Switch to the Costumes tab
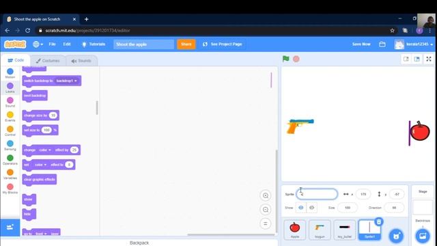The image size is (437, 246). point(48,61)
